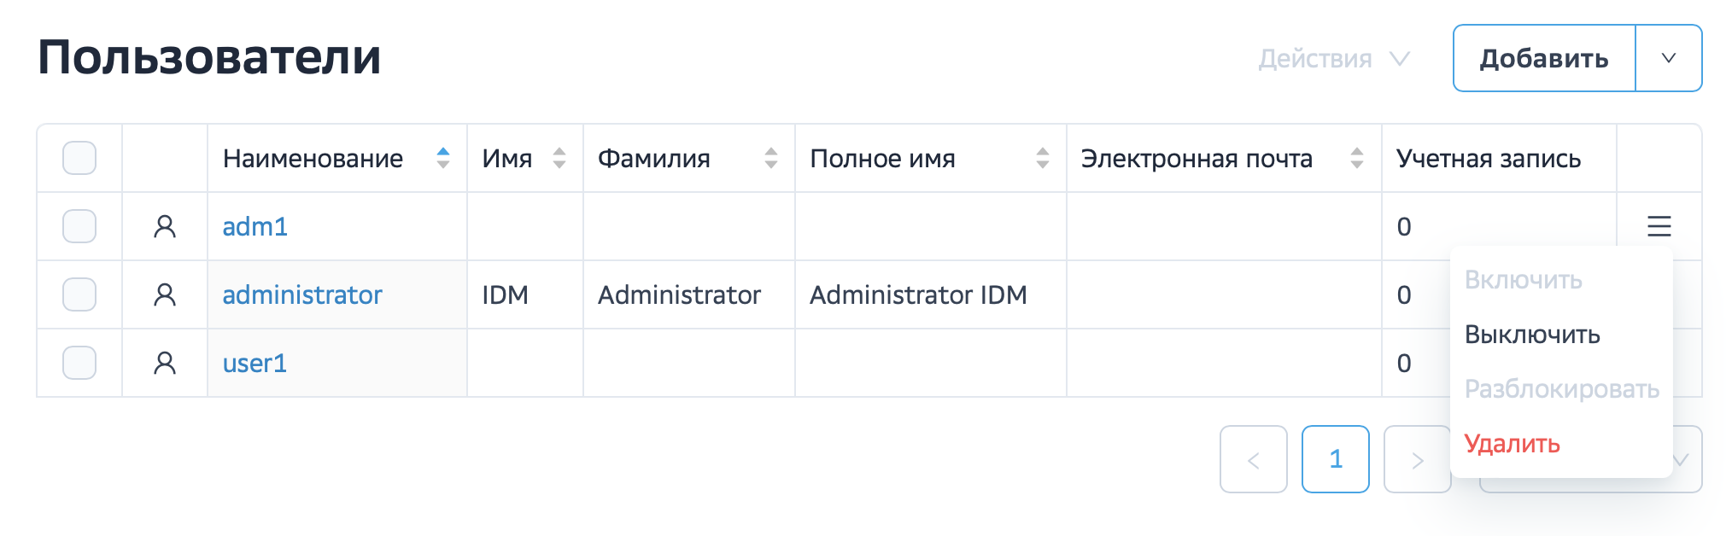Open the hamburger menu for adm1 row
Screen dimensions: 1732x536
tap(1659, 226)
